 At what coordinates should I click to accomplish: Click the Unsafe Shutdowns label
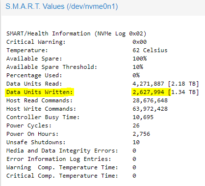(36, 142)
